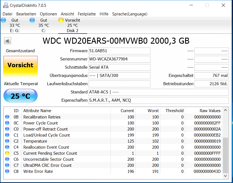This screenshot has height=183, width=233.
Task: Select the E: G: disk tab
Action: [15, 25]
